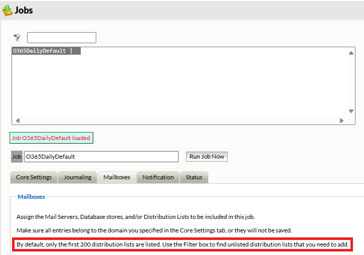The width and height of the screenshot is (364, 255).
Task: Select the Mailboxes tab
Action: pos(117,177)
